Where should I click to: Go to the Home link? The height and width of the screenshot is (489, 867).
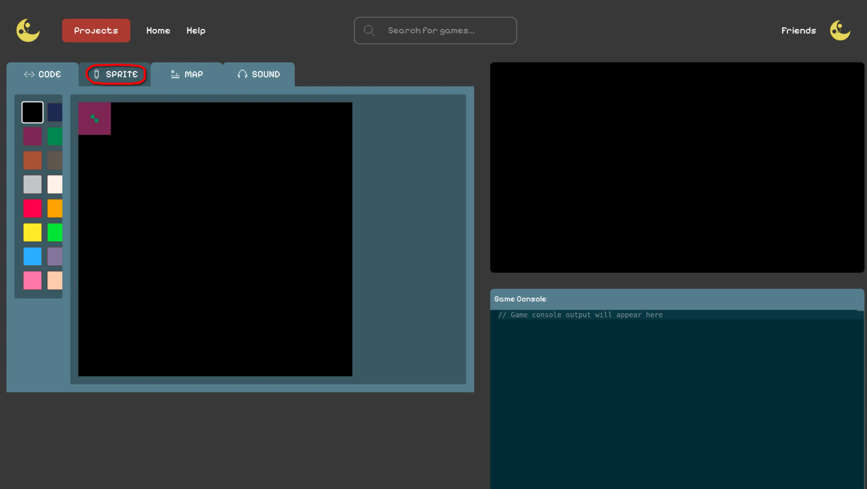pyautogui.click(x=158, y=31)
